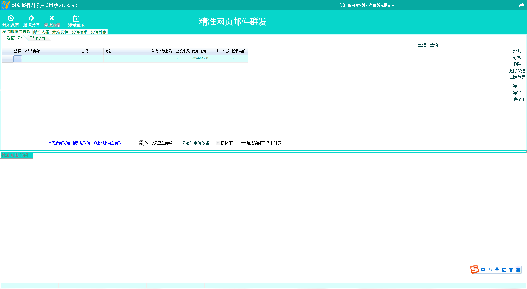Click the 后退 browser link

coord(5,155)
